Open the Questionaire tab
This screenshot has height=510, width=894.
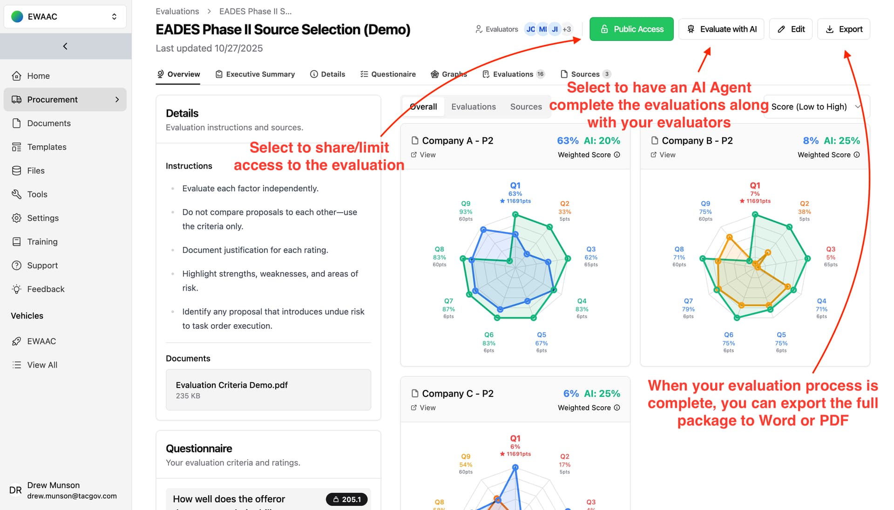click(388, 74)
